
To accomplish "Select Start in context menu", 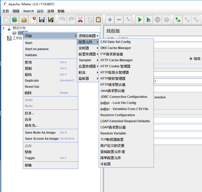I will (50, 43).
